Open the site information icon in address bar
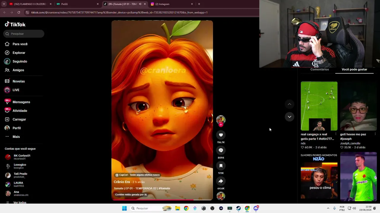 tap(27, 12)
